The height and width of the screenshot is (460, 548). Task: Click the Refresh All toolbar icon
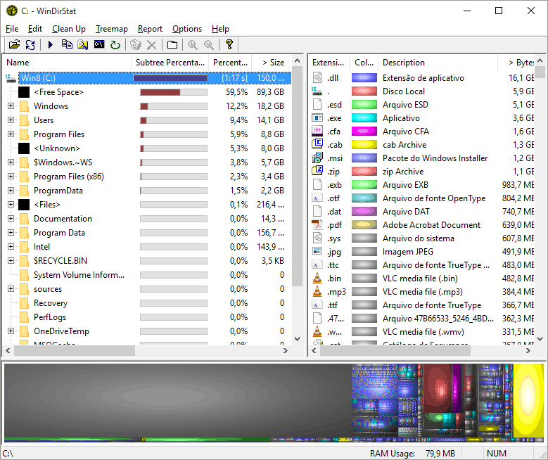30,44
